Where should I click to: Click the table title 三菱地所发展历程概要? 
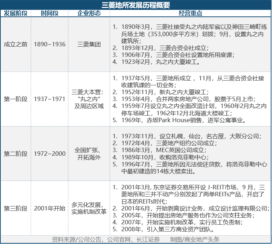tap(136, 5)
